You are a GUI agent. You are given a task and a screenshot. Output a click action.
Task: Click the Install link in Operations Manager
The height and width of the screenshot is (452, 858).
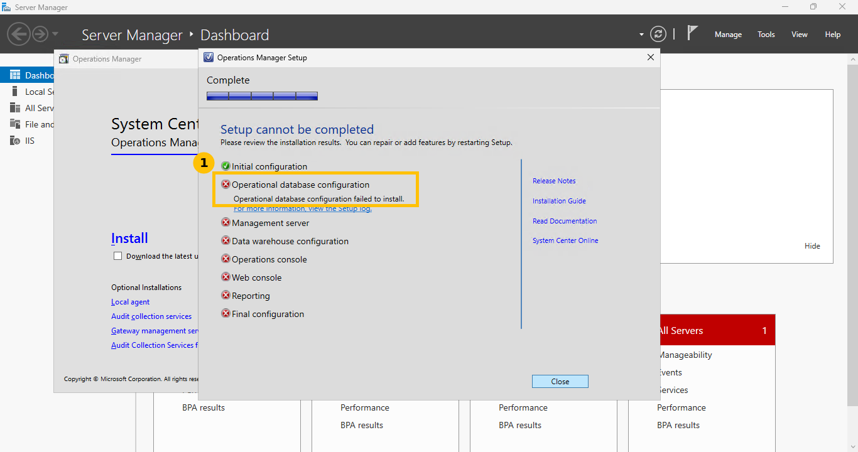tap(129, 238)
